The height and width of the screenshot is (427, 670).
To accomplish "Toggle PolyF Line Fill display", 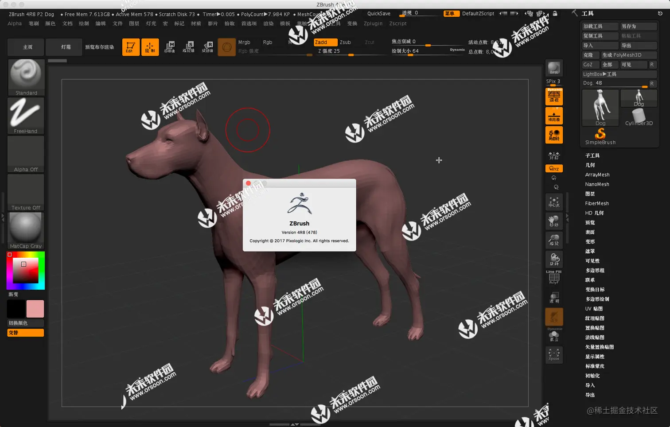I will coord(554,277).
